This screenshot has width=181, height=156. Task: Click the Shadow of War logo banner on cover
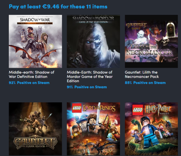click(35, 20)
